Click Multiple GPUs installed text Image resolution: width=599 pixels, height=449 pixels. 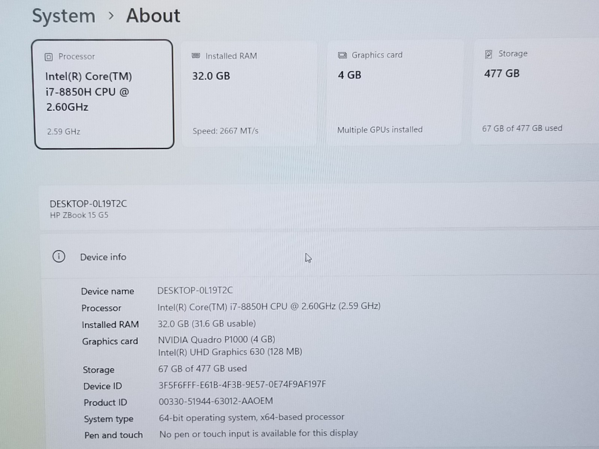(x=380, y=130)
